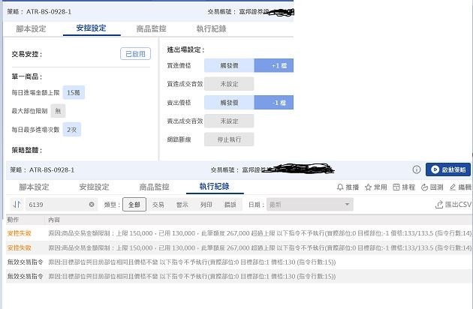Image resolution: width=473 pixels, height=309 pixels.
Task: Click the play icon in 啟動策略 button
Action: [x=435, y=169]
